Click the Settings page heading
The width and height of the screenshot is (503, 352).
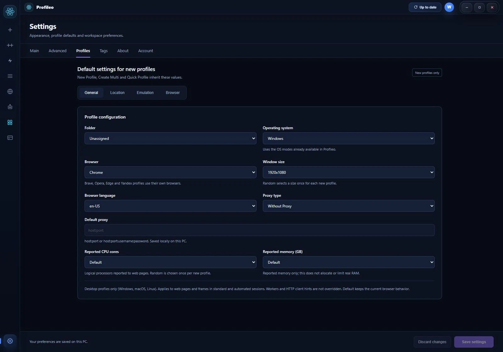43,26
